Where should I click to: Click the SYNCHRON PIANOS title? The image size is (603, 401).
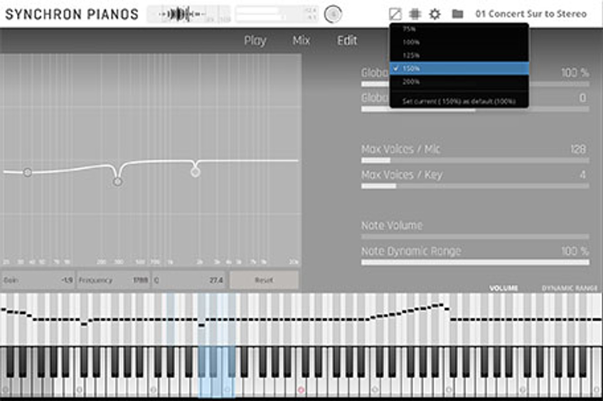[x=72, y=14]
